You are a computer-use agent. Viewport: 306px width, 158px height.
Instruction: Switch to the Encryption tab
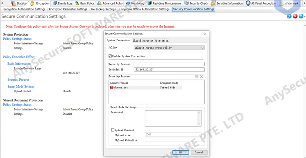coord(40,3)
